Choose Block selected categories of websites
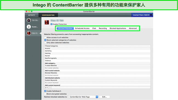Screen dimensions: 178x100 point(45,40)
